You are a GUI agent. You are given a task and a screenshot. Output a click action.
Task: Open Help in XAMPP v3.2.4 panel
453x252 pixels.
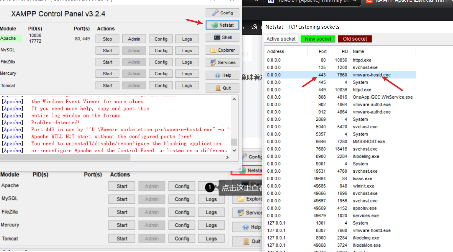point(222,75)
